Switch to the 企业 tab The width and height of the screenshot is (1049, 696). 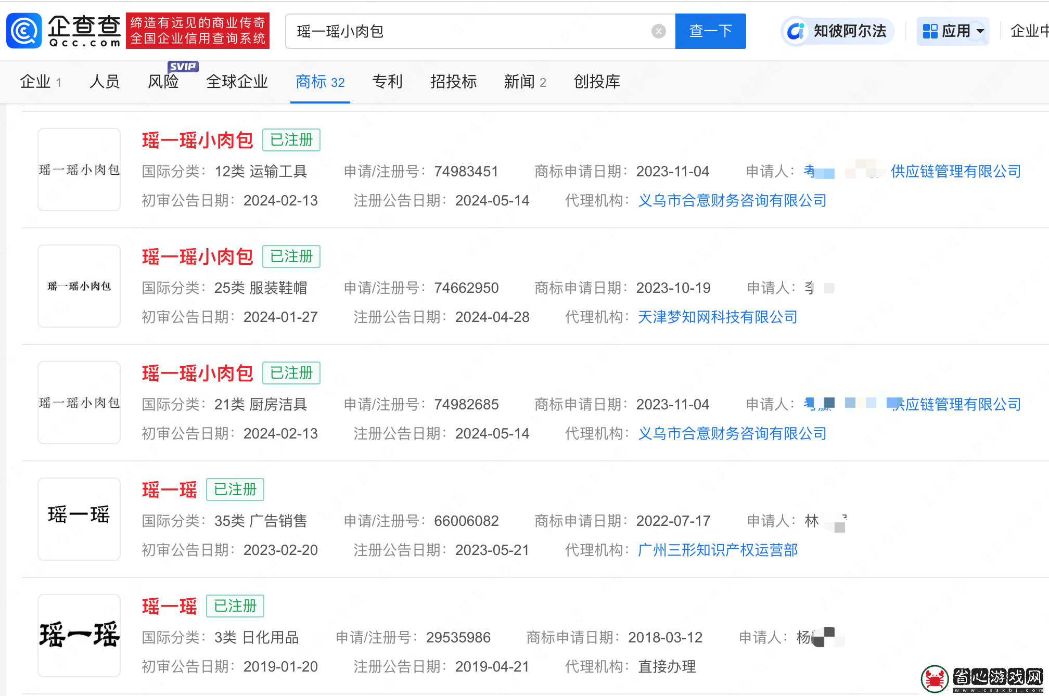click(41, 82)
